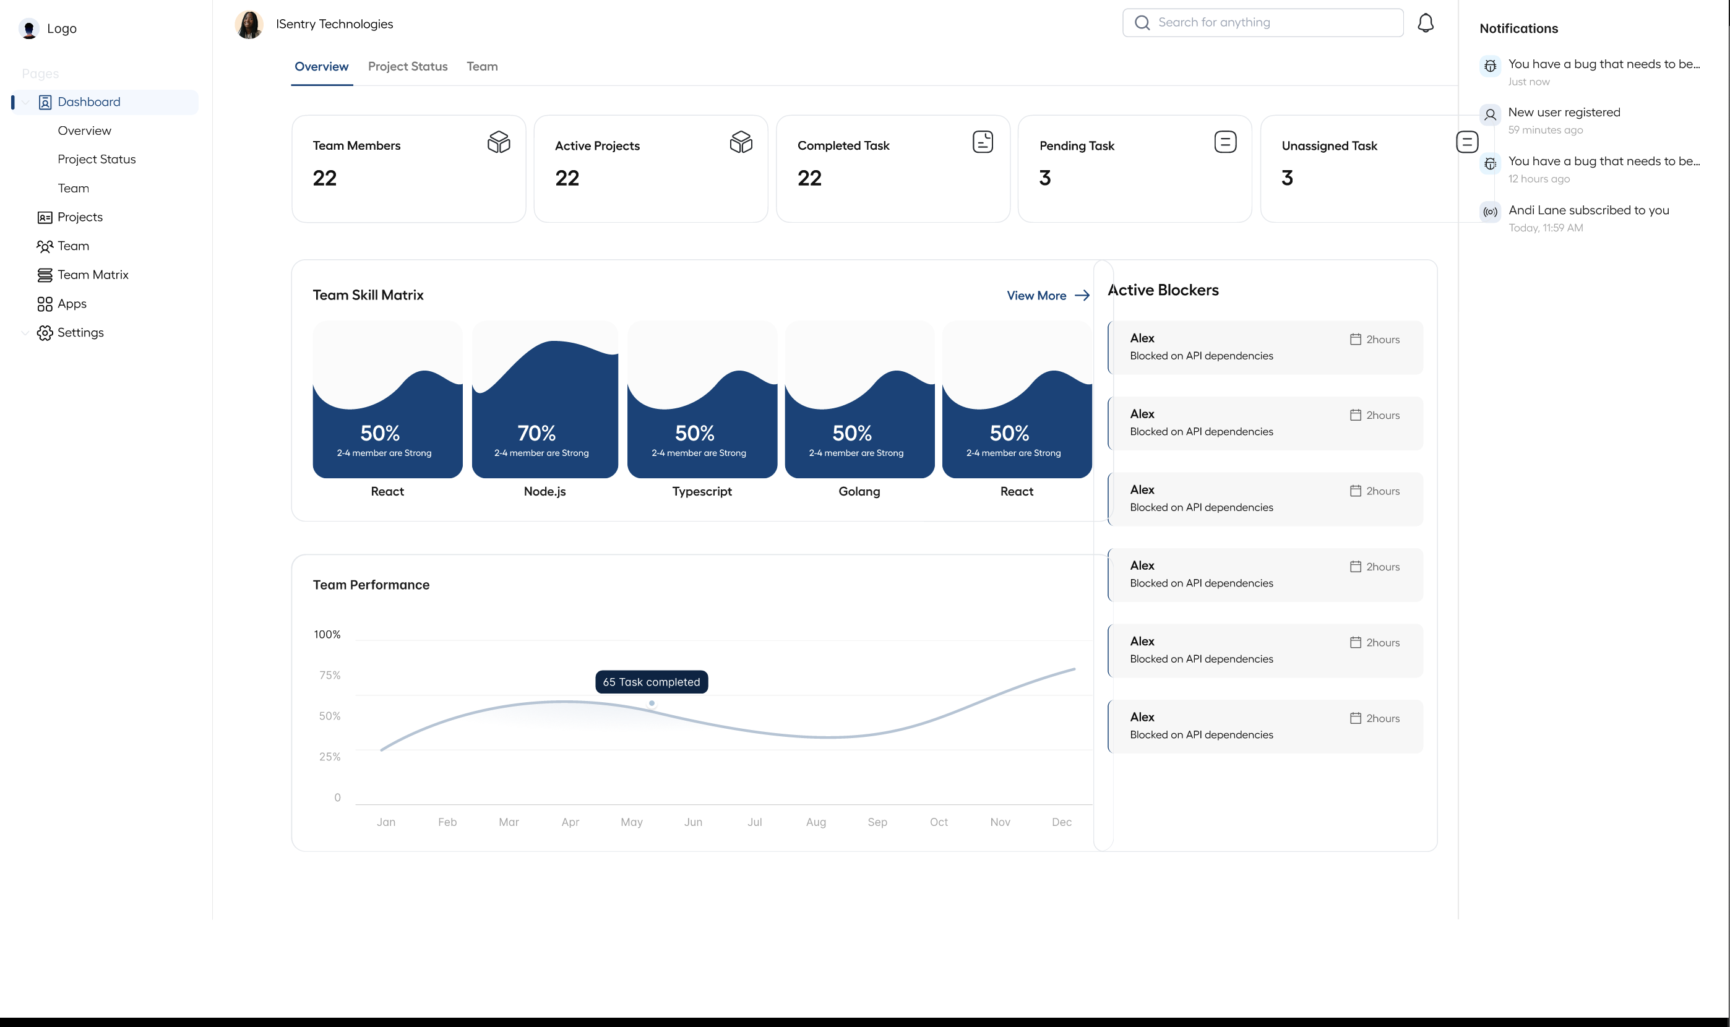Switch to the Team tab at the top

click(x=481, y=66)
